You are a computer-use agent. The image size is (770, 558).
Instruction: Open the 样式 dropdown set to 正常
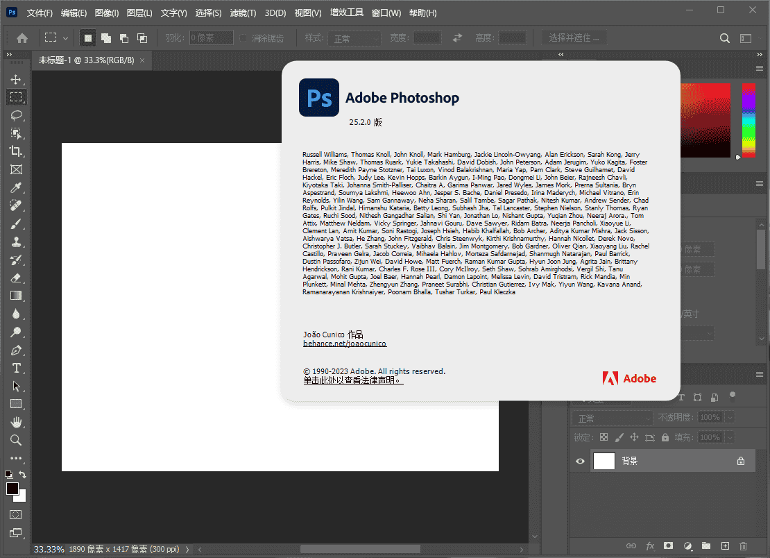[354, 38]
